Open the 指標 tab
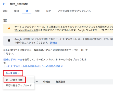113x98 pixels. (x=37, y=11)
